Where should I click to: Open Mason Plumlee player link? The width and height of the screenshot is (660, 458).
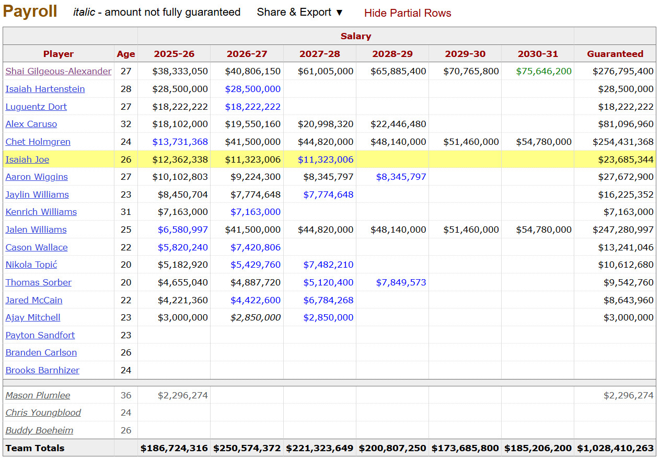[x=38, y=395]
